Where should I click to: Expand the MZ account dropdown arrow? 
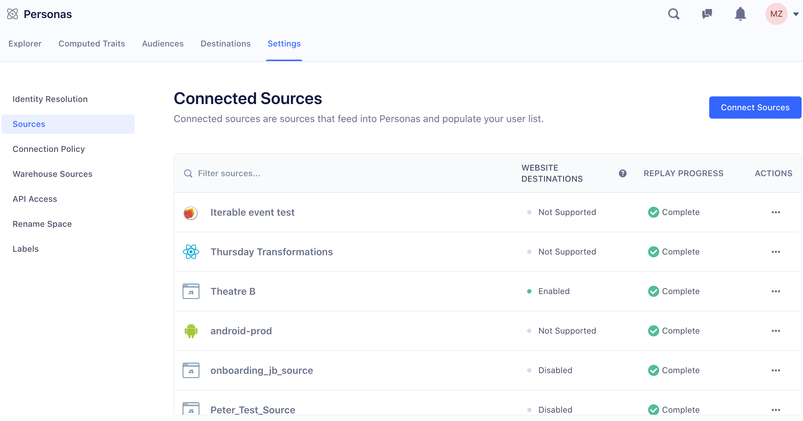tap(796, 14)
